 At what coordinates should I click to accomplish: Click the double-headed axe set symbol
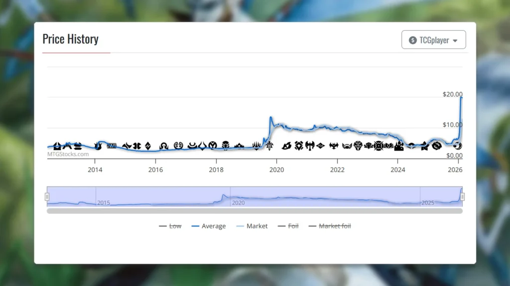coord(310,145)
